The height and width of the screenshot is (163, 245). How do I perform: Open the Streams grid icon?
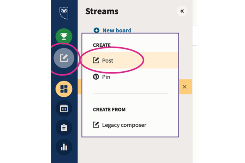pyautogui.click(x=64, y=89)
